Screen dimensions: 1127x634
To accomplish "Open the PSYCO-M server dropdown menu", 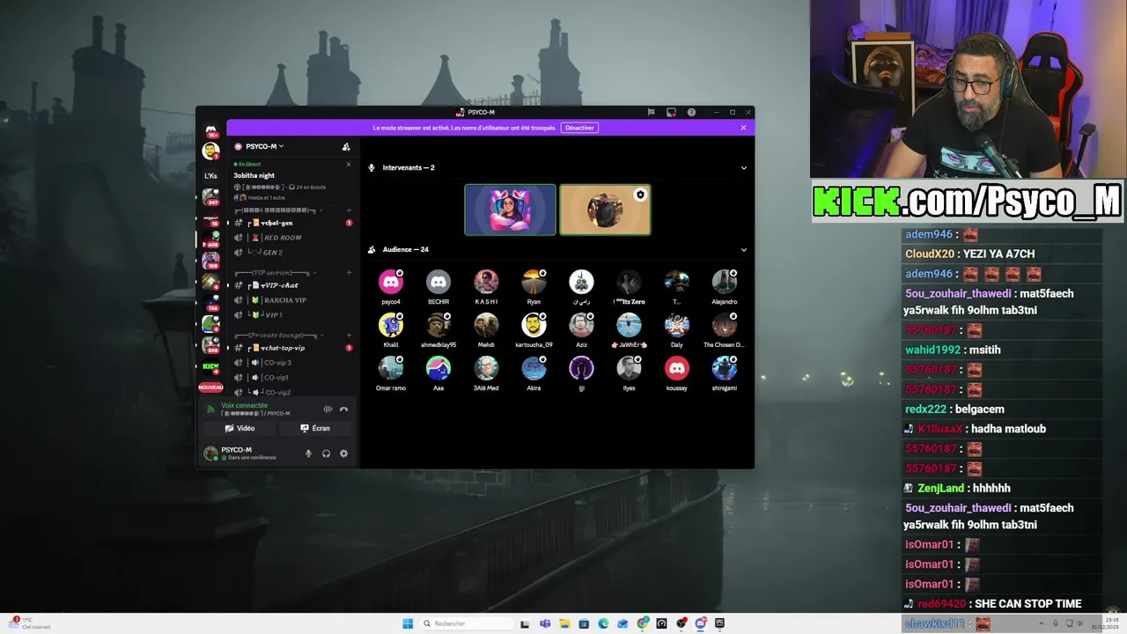I will pos(264,147).
